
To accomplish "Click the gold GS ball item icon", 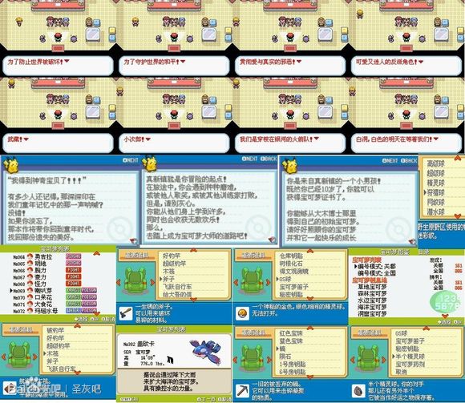I will click(x=242, y=313).
